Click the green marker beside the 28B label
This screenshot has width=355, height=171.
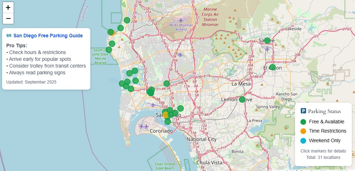tap(127, 20)
